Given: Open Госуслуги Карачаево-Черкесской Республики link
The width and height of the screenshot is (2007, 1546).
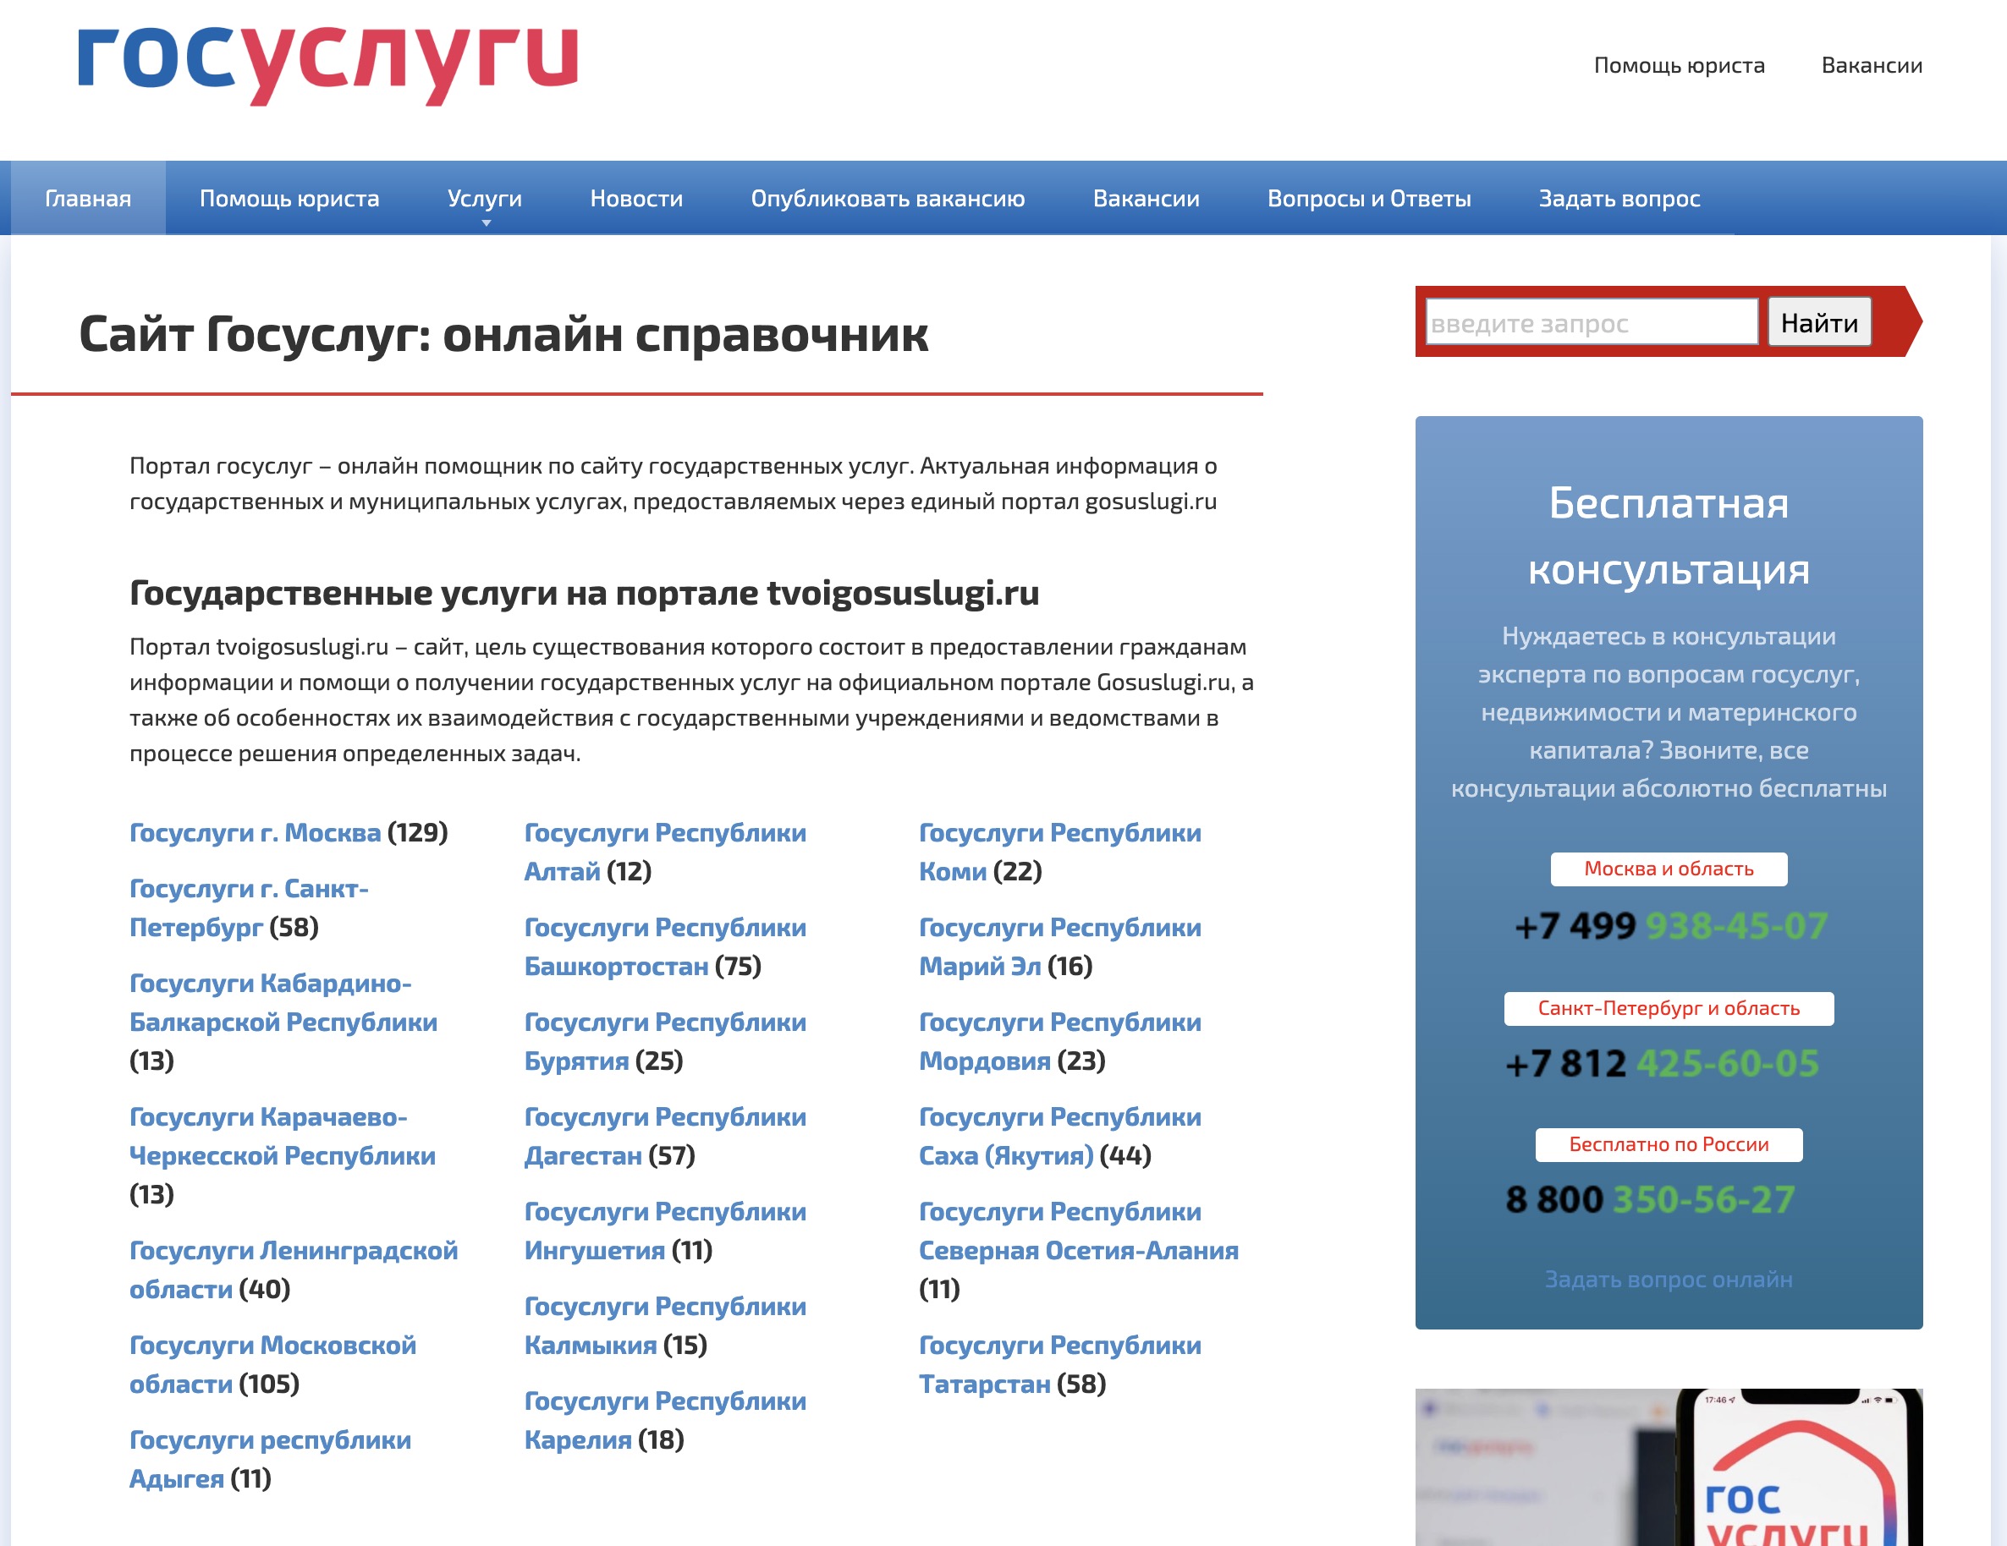Looking at the screenshot, I should 282,1137.
